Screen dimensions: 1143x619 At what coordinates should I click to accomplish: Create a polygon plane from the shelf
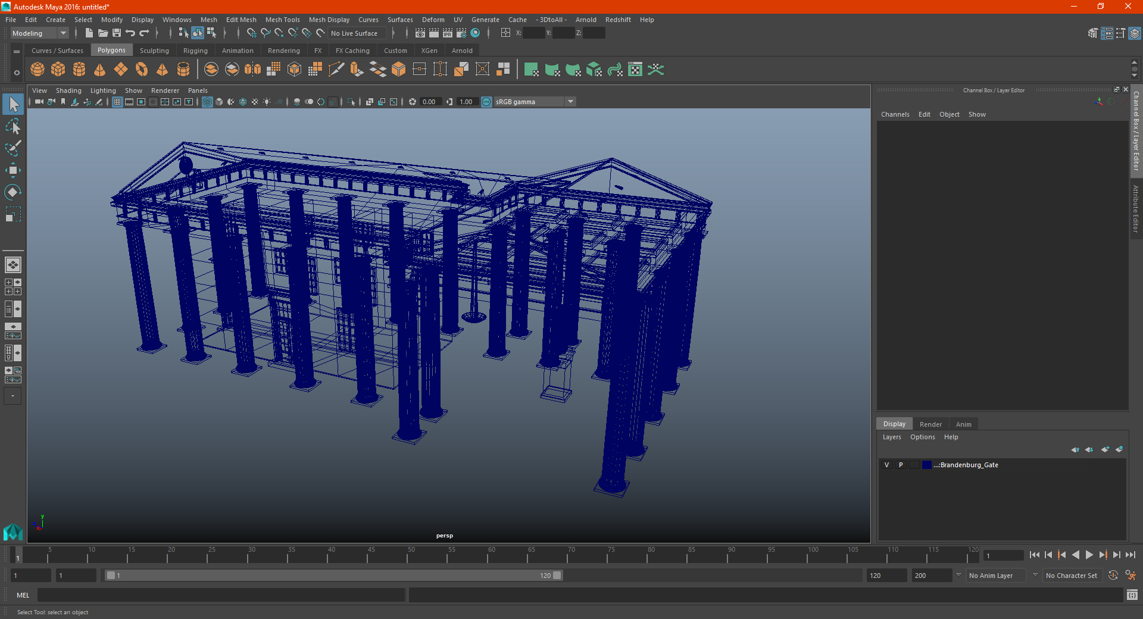121,70
